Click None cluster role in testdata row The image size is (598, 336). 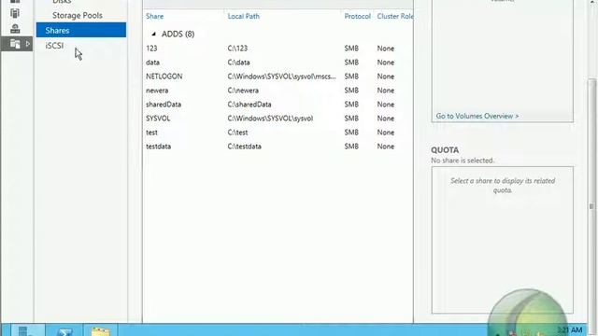pyautogui.click(x=386, y=147)
